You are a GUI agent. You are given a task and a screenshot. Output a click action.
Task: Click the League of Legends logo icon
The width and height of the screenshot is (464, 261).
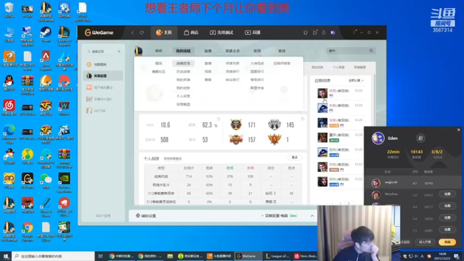tap(139, 51)
